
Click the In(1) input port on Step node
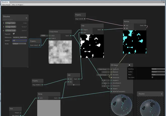(x=82, y=32)
